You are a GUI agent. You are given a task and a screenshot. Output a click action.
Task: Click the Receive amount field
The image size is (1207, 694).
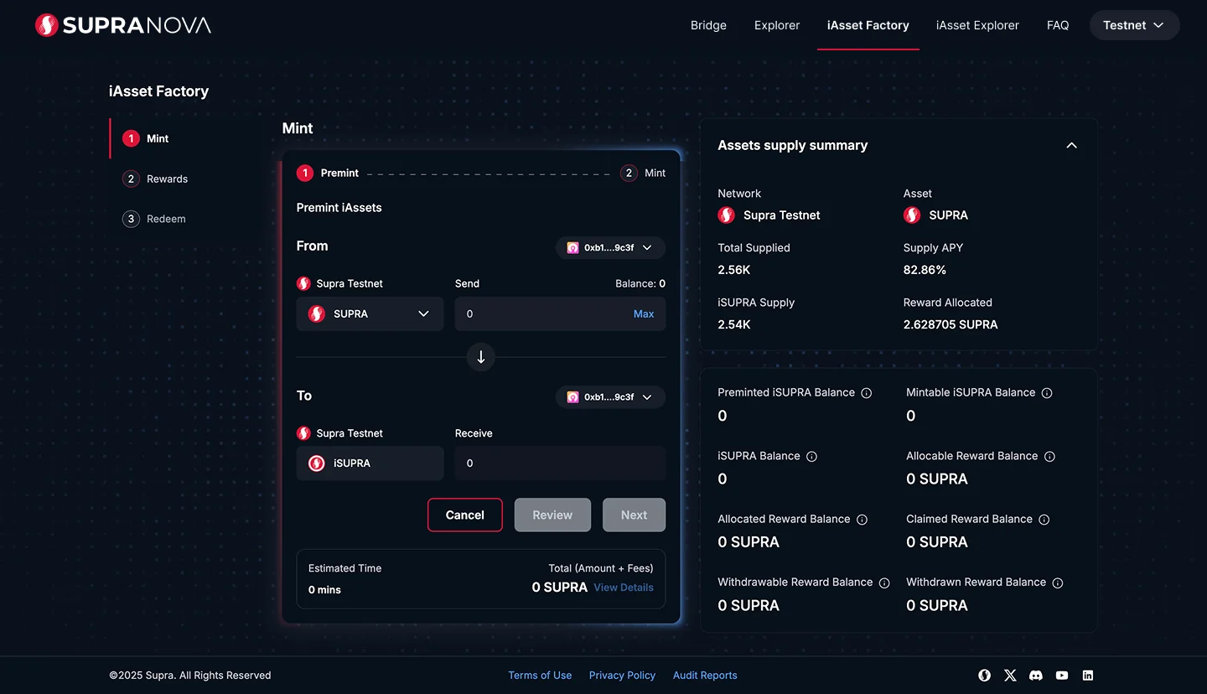coord(560,464)
